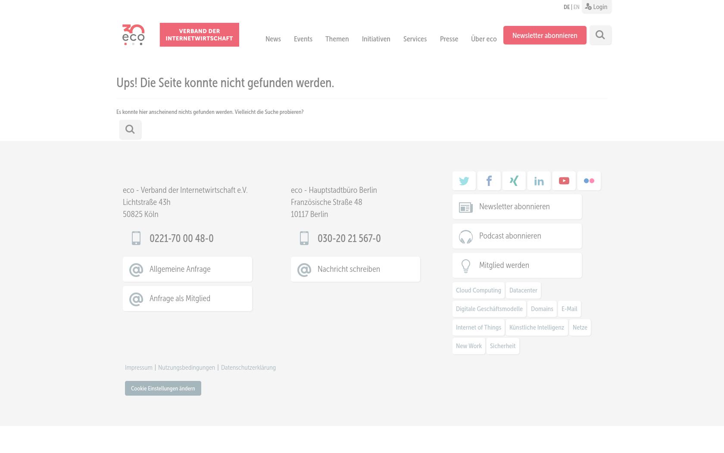Open the Initiativen menu
Image resolution: width=724 pixels, height=453 pixels.
click(x=376, y=39)
